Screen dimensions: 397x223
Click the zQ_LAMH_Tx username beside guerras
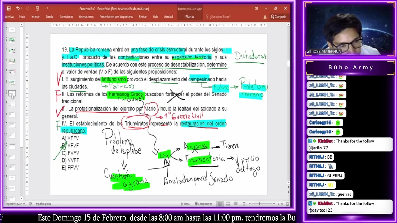click(322, 194)
